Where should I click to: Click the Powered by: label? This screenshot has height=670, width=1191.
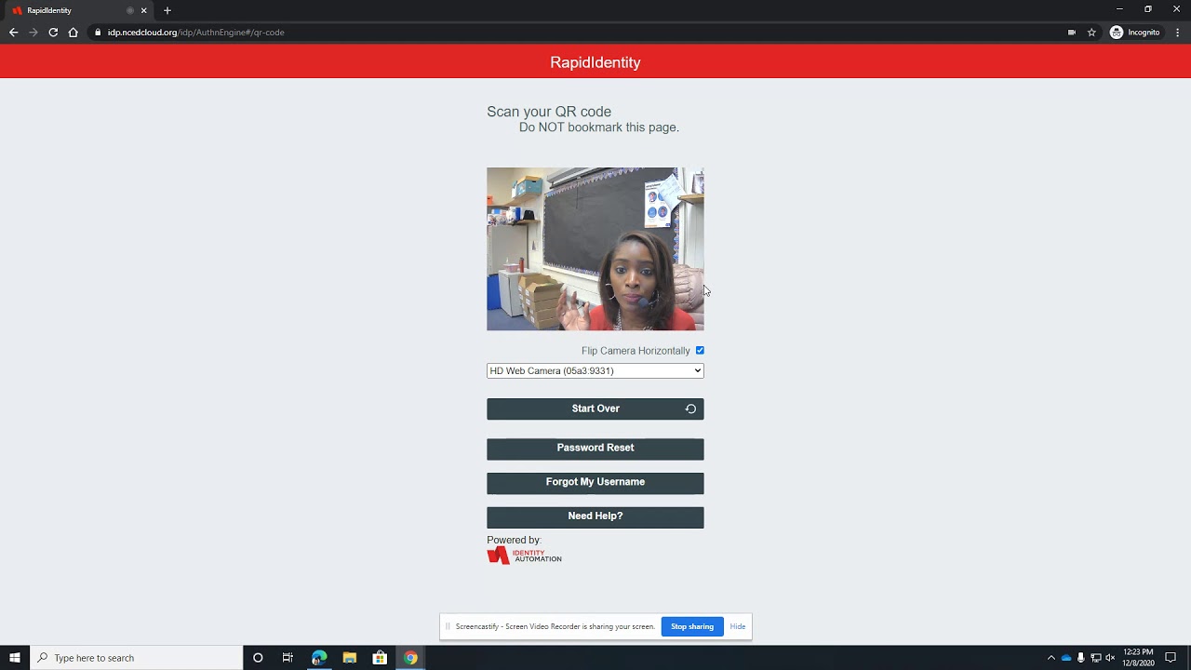click(x=514, y=540)
